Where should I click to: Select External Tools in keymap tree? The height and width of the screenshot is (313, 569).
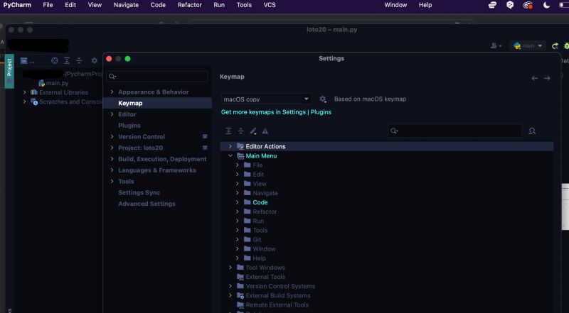click(265, 277)
